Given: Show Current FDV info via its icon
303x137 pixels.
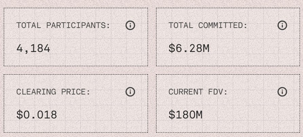Looking at the screenshot, I should pos(282,92).
